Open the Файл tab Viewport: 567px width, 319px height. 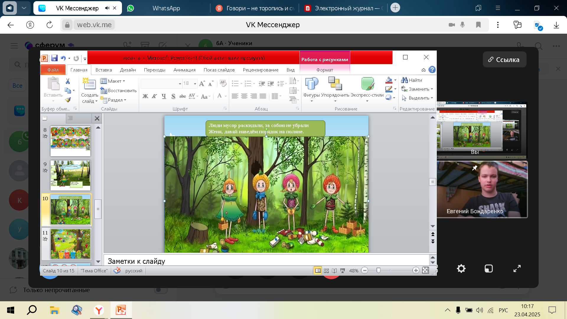(x=53, y=70)
